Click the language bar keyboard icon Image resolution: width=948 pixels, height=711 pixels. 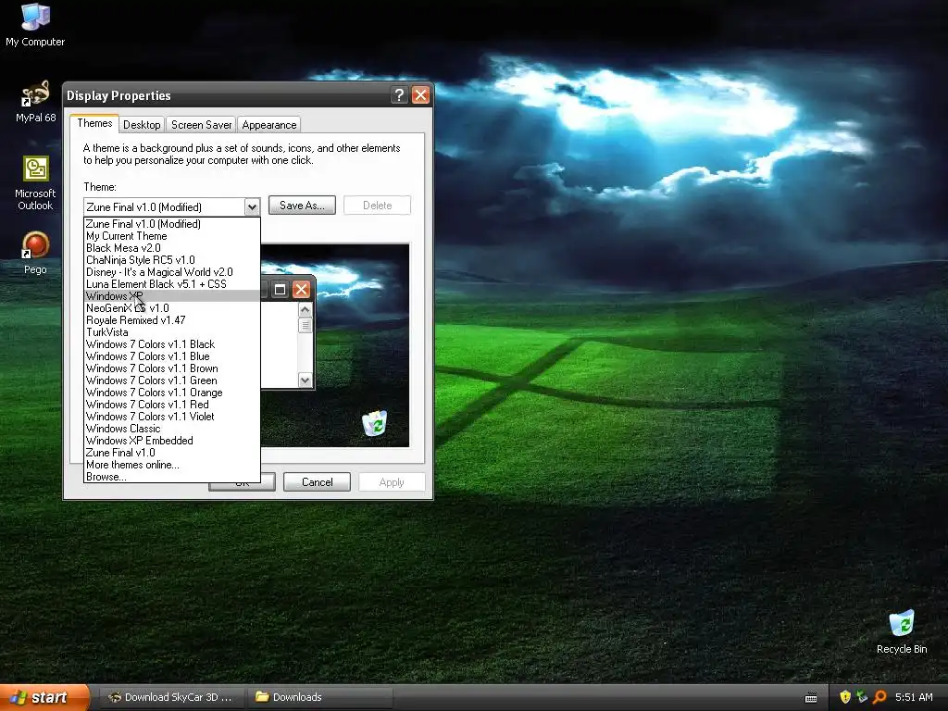pyautogui.click(x=811, y=698)
